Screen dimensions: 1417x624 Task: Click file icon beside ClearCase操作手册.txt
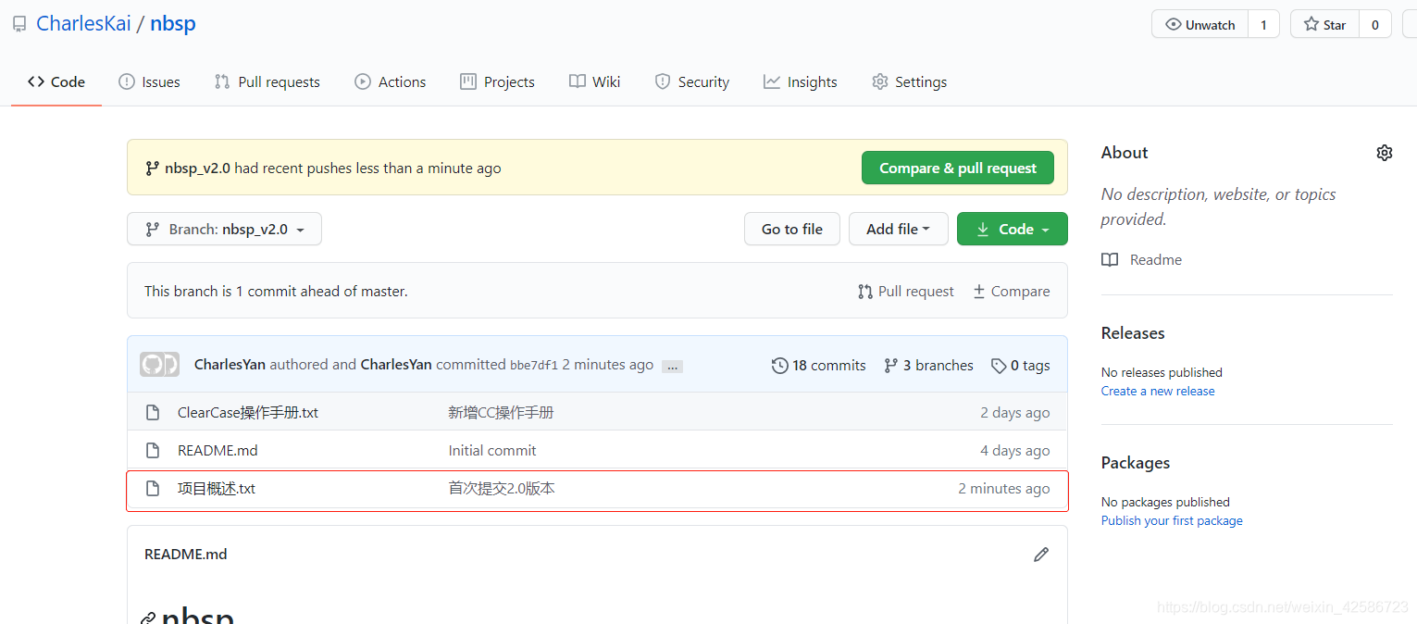pyautogui.click(x=153, y=412)
